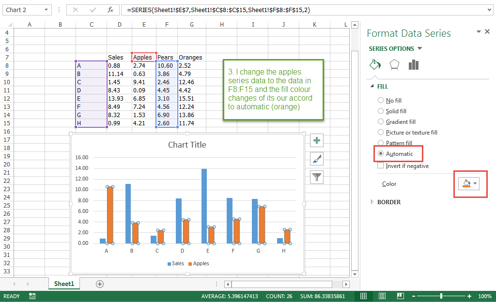Click cell with value 13.93

click(119, 99)
